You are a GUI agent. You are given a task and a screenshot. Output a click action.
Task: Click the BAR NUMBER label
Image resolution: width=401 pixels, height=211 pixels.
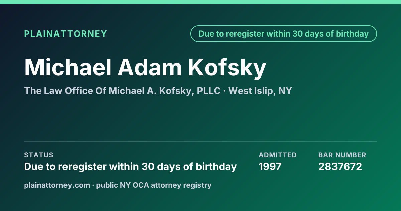coord(342,155)
